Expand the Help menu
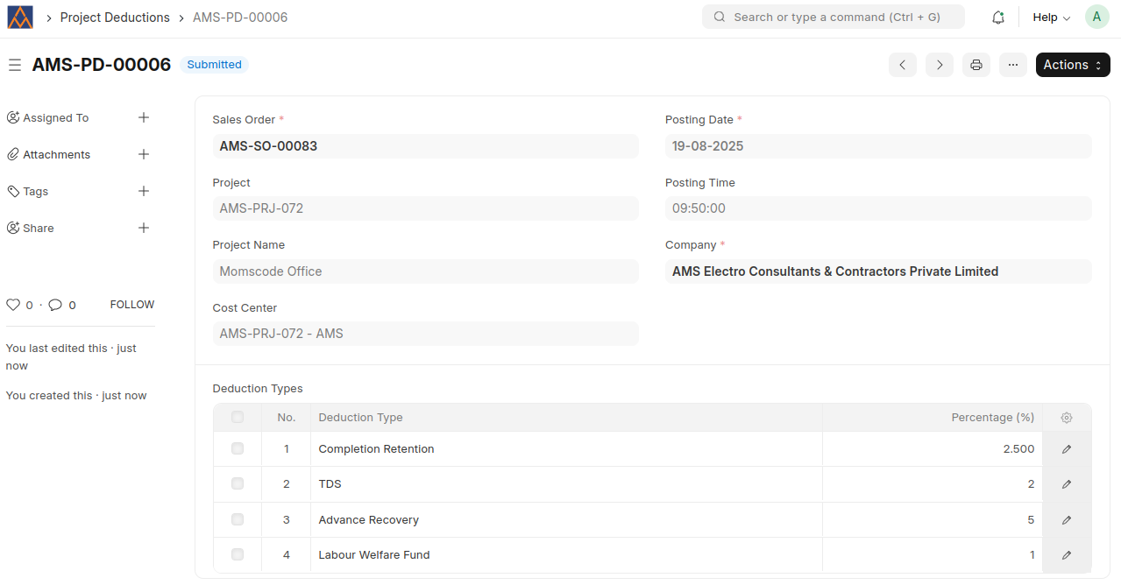The width and height of the screenshot is (1121, 585). (1051, 18)
